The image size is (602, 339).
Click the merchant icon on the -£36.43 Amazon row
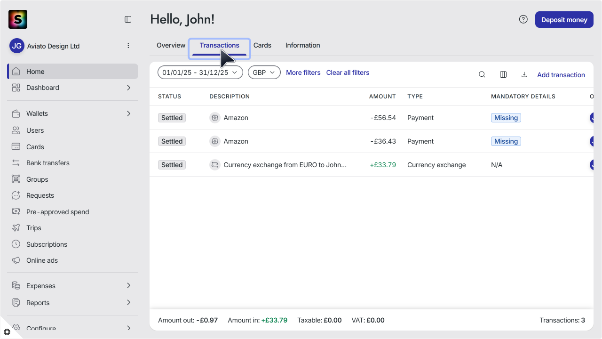(x=215, y=141)
